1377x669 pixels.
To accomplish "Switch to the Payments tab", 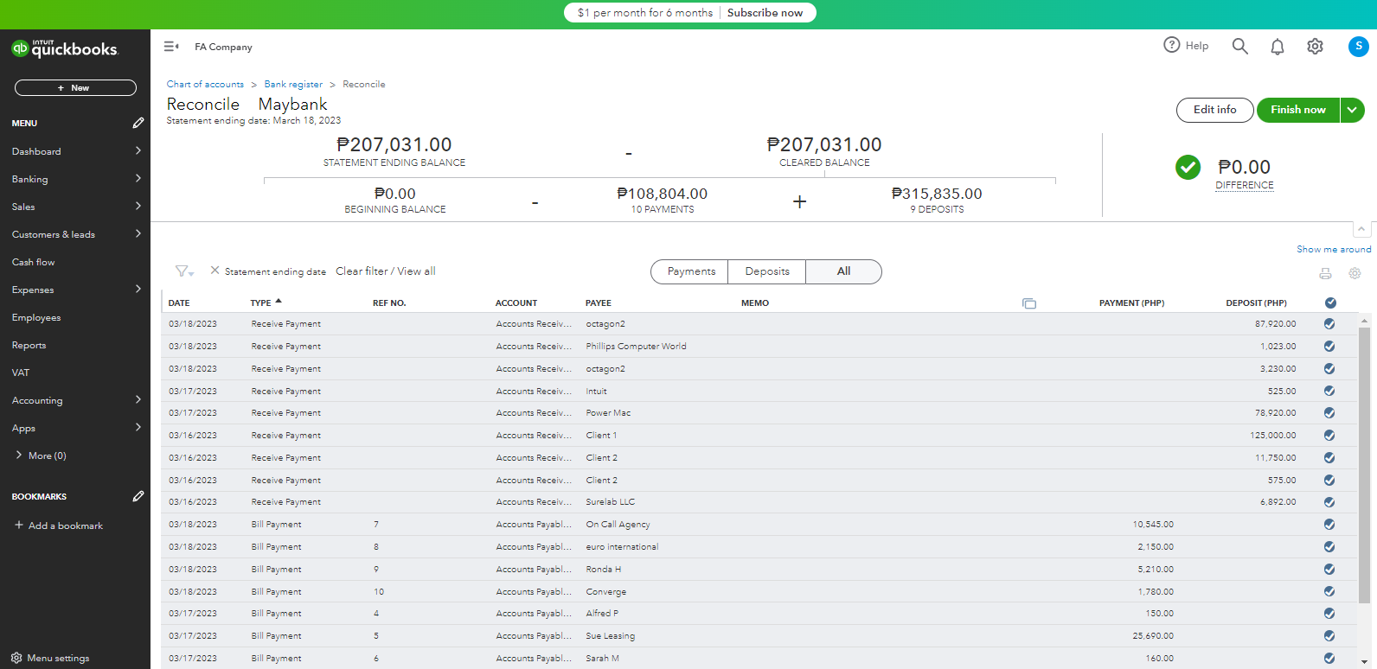I will point(691,271).
